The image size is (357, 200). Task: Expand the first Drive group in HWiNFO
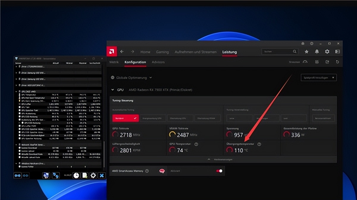16,67
